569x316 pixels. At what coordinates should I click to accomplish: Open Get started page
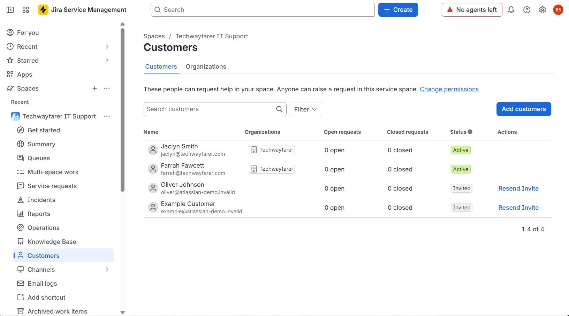click(64, 130)
